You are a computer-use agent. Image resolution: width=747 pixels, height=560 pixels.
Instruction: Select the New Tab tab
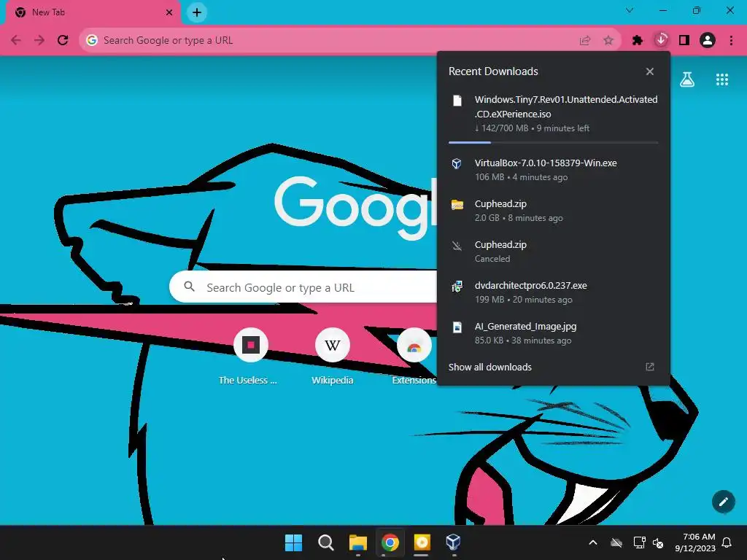point(93,12)
